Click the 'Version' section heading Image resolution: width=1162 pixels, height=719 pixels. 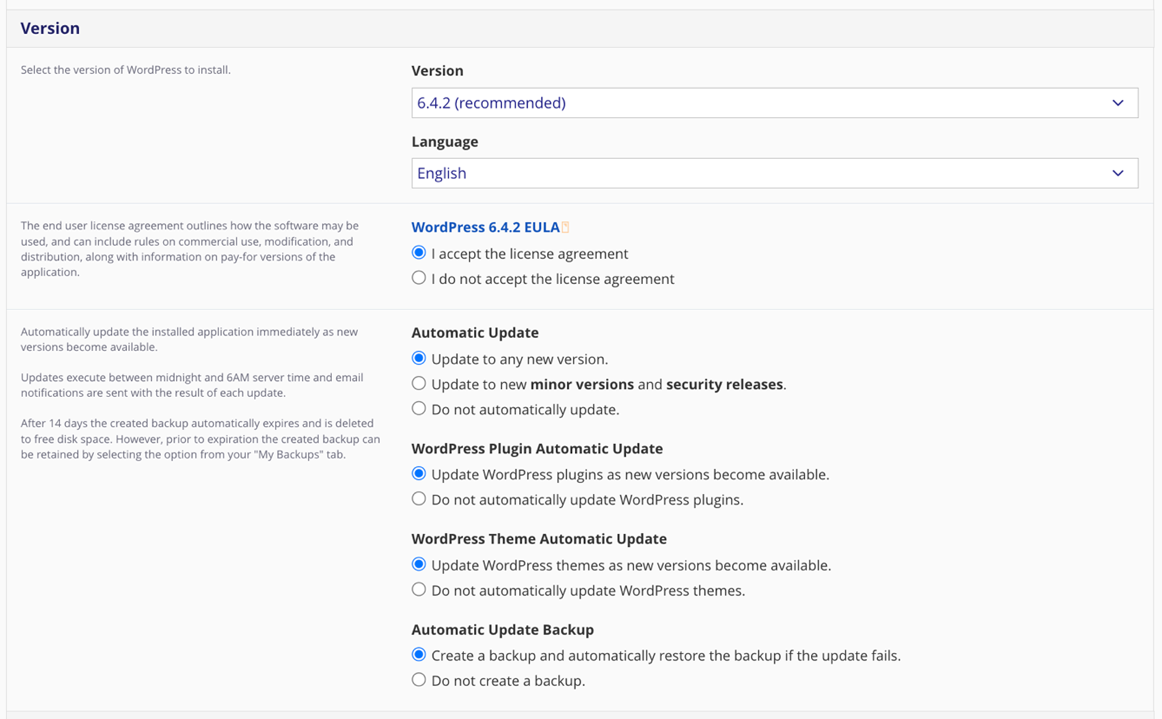coord(50,28)
